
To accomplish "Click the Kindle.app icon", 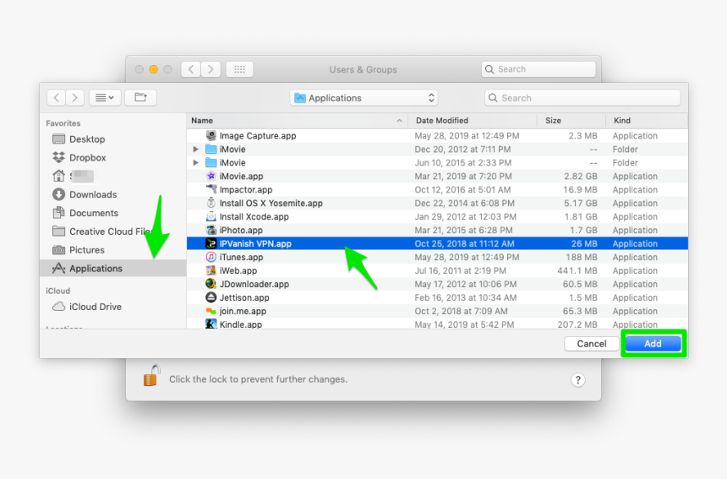I will (211, 324).
